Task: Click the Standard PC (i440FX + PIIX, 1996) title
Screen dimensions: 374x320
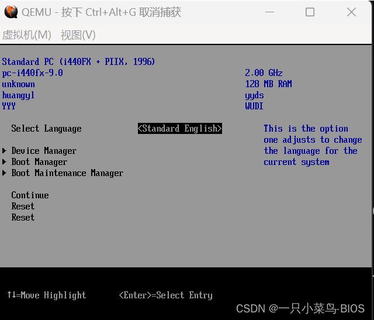Action: tap(78, 61)
